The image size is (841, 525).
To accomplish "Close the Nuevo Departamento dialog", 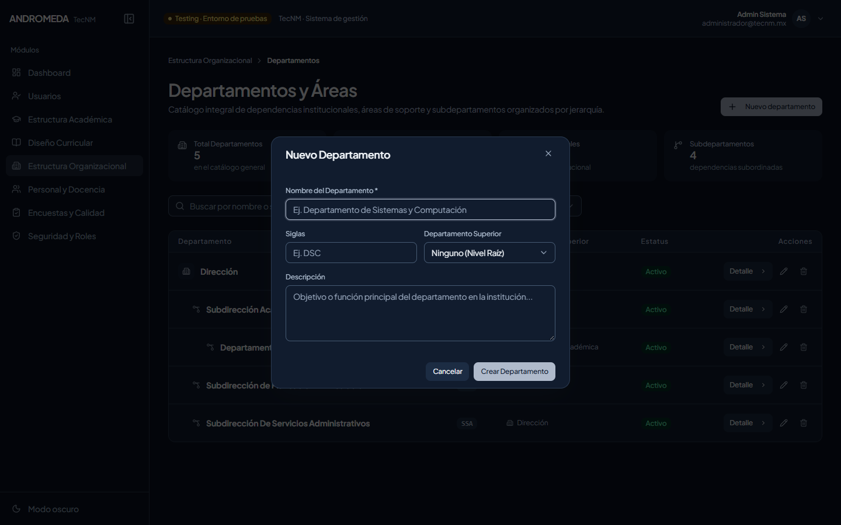I will point(548,153).
